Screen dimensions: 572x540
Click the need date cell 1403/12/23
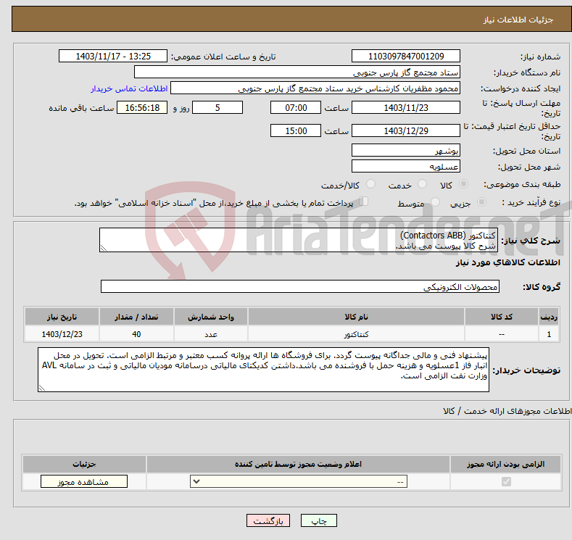coord(62,334)
